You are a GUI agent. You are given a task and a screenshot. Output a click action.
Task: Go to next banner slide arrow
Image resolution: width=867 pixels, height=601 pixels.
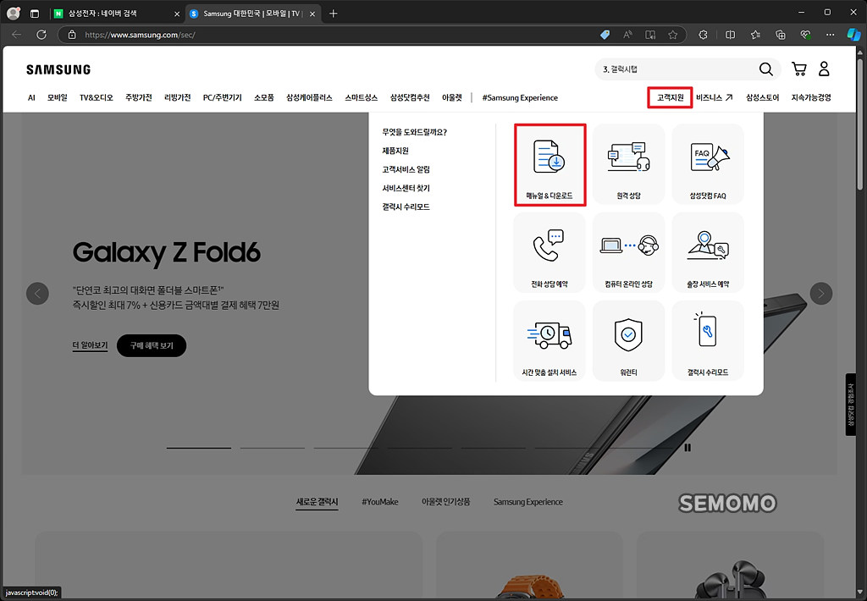coord(821,294)
